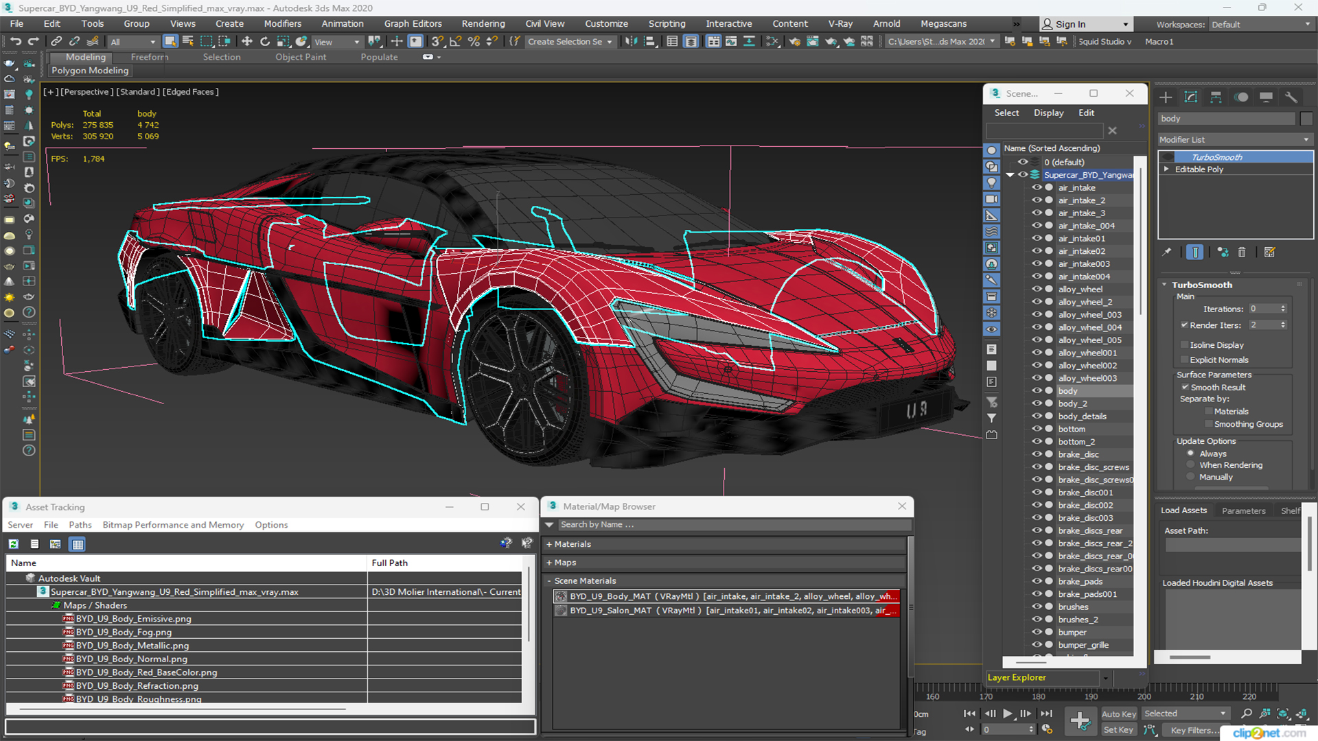Image resolution: width=1318 pixels, height=741 pixels.
Task: Click the Search by Name field
Action: (x=734, y=525)
